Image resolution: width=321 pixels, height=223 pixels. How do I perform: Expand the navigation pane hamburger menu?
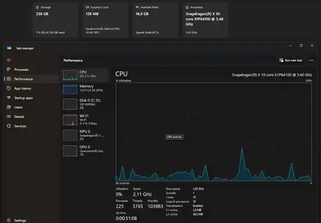[x=8, y=60]
